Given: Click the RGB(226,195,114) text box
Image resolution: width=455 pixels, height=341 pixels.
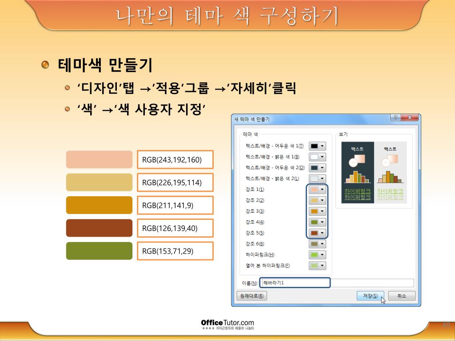Looking at the screenshot, I should coord(175,182).
